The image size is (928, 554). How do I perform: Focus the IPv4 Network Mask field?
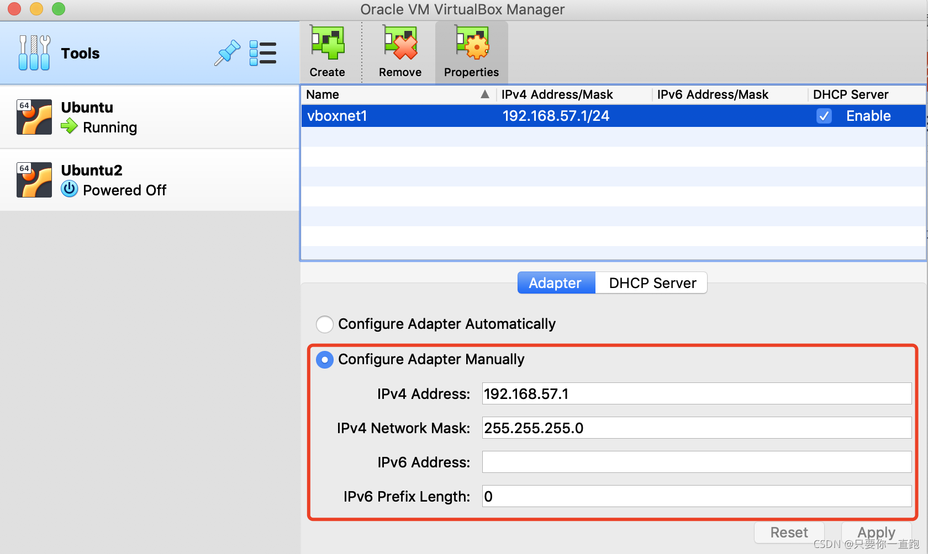coord(697,428)
